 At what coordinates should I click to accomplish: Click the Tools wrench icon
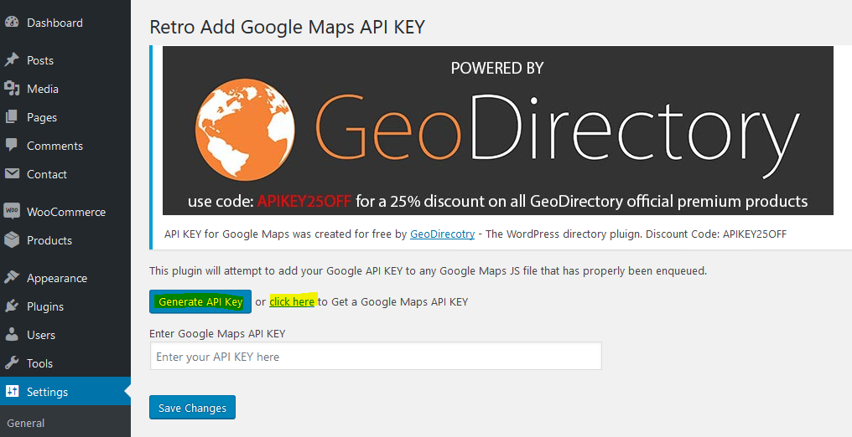12,362
